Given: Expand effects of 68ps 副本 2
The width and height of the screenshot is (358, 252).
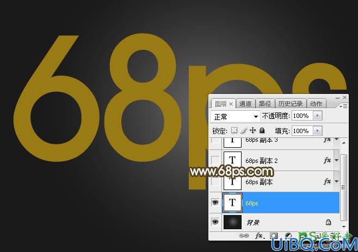Looking at the screenshot, I should (x=336, y=160).
